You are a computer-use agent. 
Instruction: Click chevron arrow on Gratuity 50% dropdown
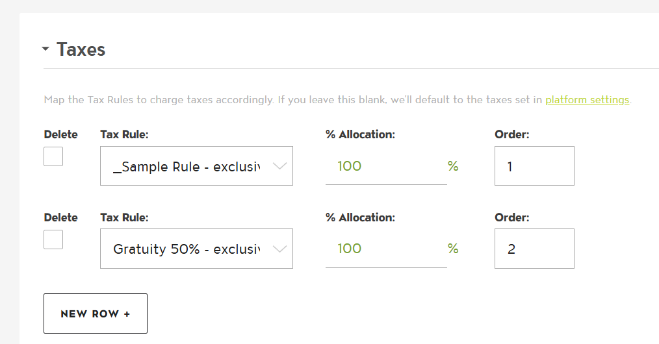pos(279,249)
